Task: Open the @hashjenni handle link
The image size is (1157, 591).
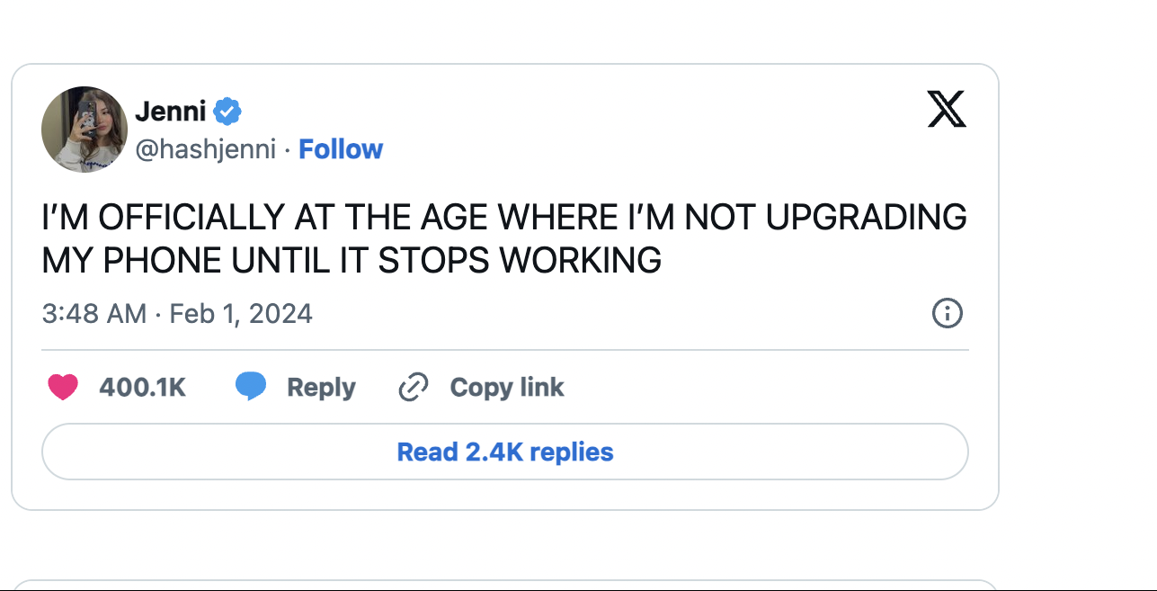Action: (205, 149)
